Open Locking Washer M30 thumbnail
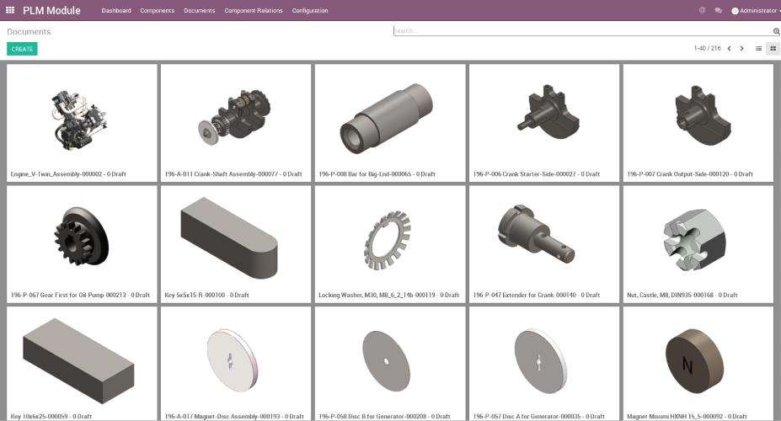 tap(387, 240)
